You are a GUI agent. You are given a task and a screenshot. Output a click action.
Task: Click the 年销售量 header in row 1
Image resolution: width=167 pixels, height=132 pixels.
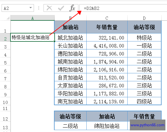tap(107, 27)
